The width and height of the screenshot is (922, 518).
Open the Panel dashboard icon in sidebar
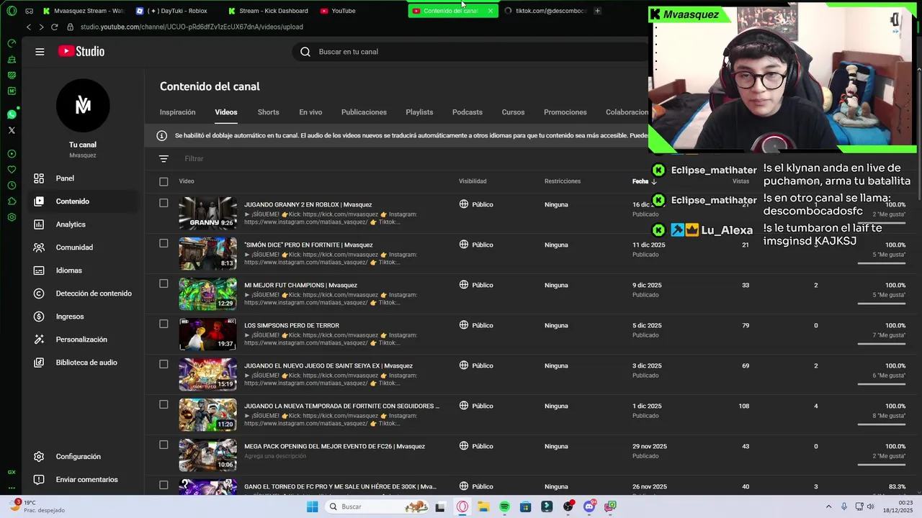tap(39, 178)
